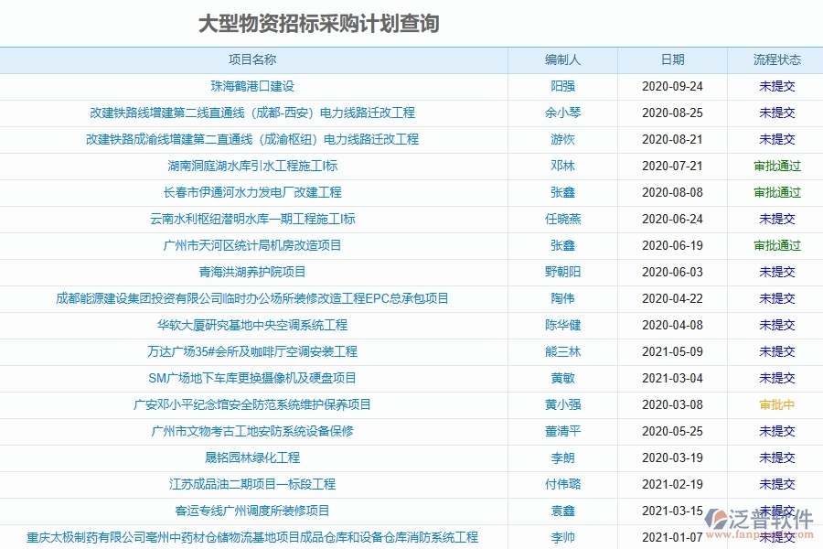Open 晟铭园林绿化工程 project link
Image resolution: width=823 pixels, height=549 pixels.
pos(254,457)
